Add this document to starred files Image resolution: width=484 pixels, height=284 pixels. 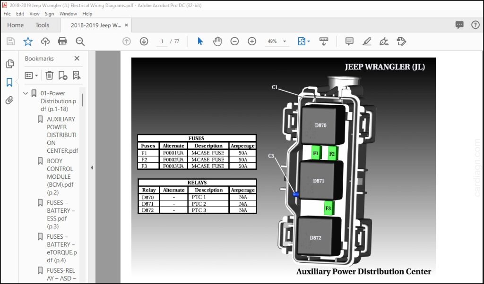[x=28, y=41]
